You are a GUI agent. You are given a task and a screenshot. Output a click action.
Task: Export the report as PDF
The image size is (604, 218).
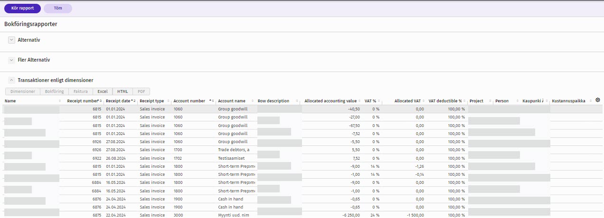[142, 91]
